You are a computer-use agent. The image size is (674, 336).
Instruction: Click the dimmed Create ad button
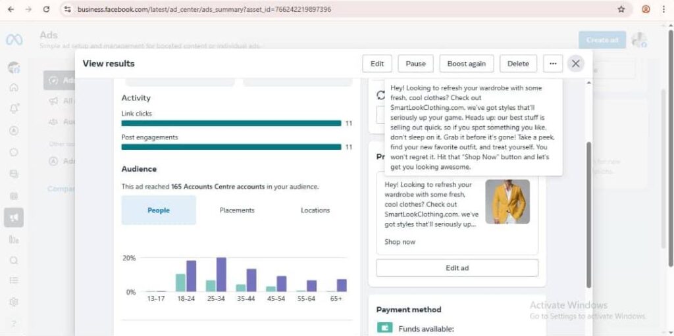tap(602, 40)
